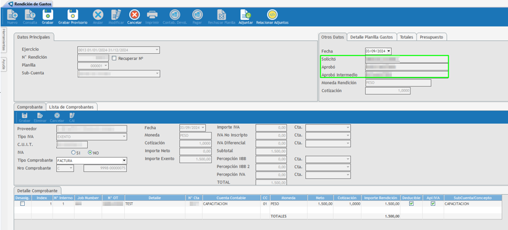Screen dimensions: 508x230
Task: Save with the Grabar toolbar icon
Action: [x=48, y=15]
